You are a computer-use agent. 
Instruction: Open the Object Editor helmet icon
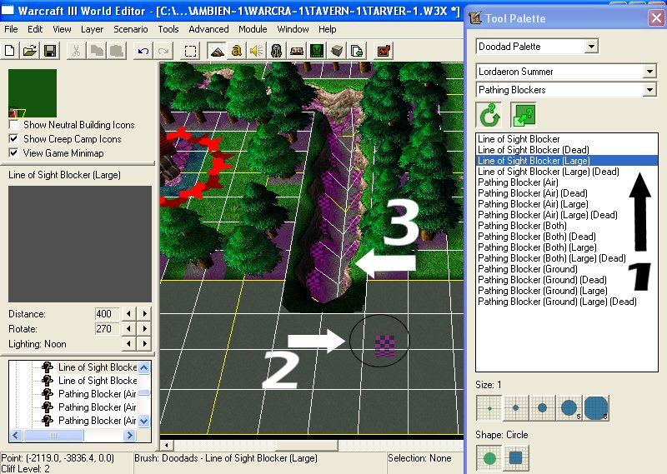[277, 52]
